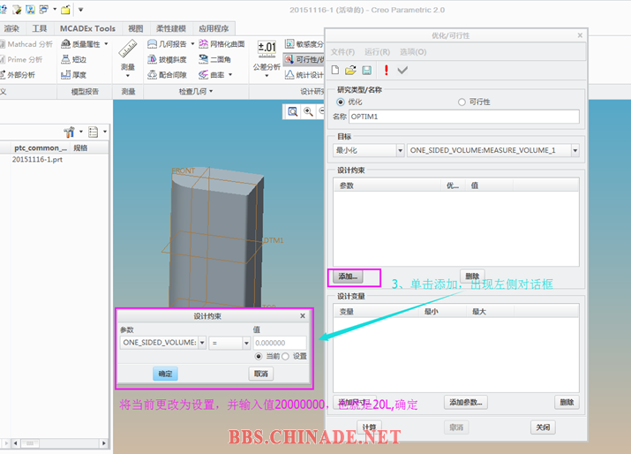Screen dimensions: 631x454
Task: Click Add (添加) under design constraints
Action: (x=348, y=276)
